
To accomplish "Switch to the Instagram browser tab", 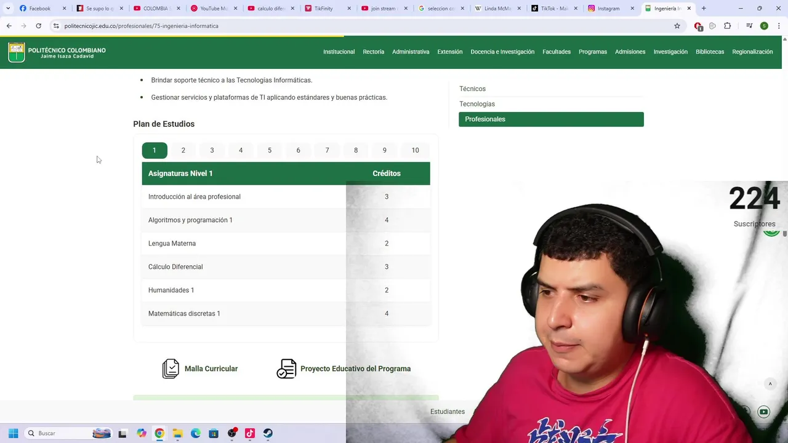I will point(611,9).
